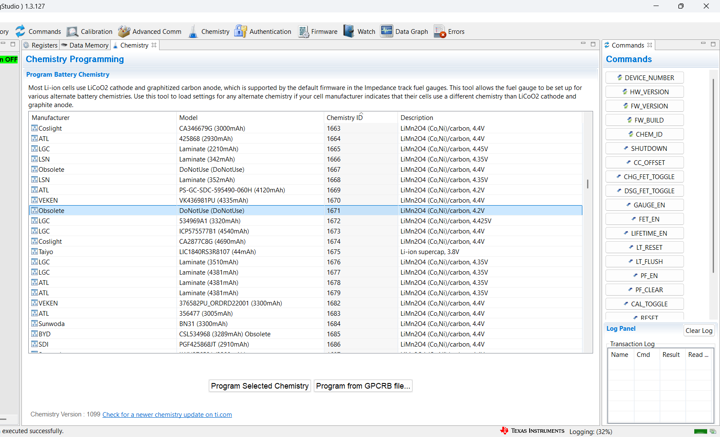Close the Commands panel tab

tap(650, 45)
